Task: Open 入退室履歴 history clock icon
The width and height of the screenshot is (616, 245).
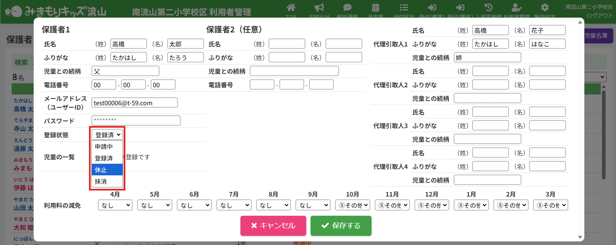Action: [489, 8]
